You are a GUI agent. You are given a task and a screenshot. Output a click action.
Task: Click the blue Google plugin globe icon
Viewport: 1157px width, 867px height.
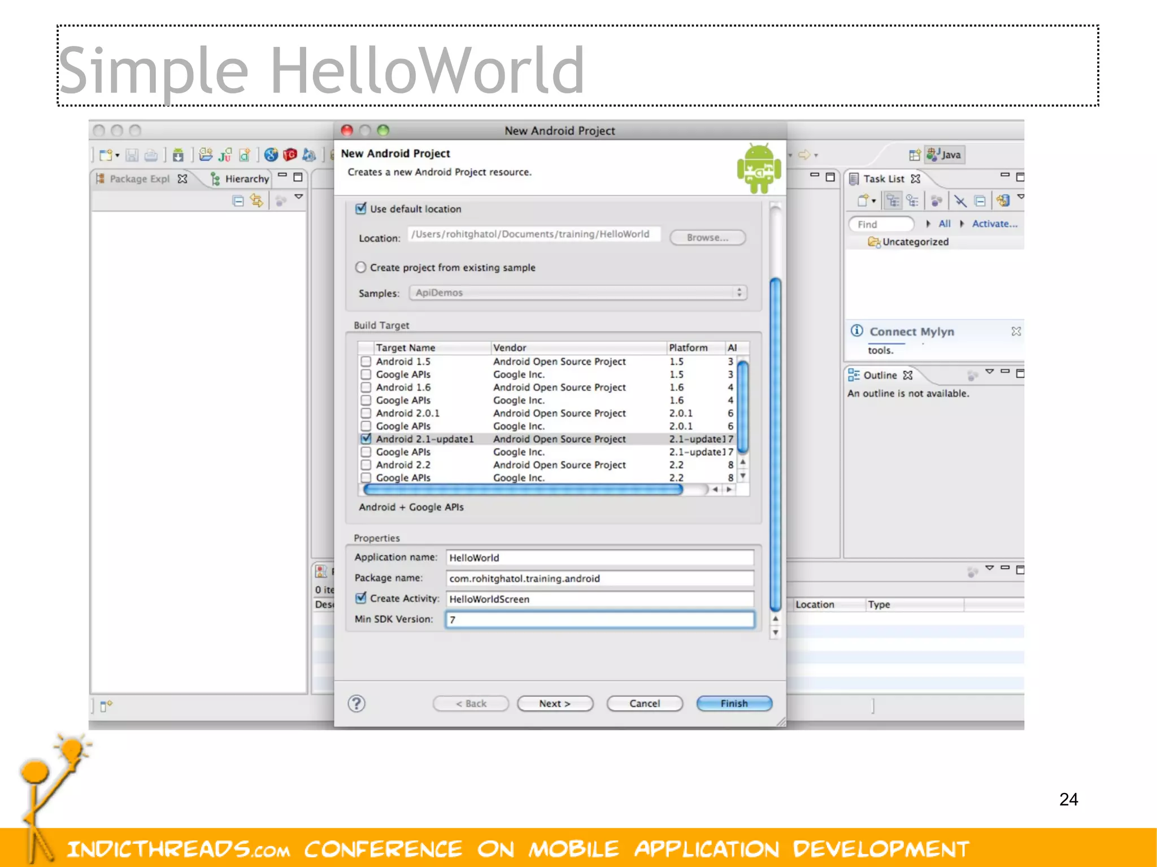(x=271, y=154)
